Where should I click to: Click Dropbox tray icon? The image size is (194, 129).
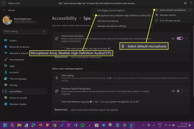(149, 125)
